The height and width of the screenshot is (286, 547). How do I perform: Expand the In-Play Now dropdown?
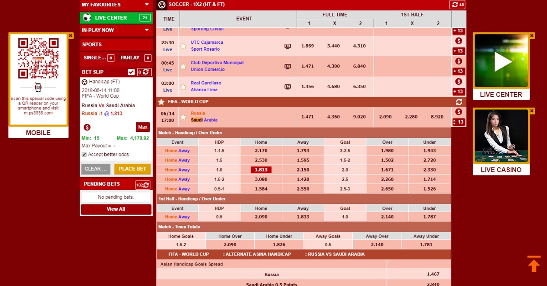click(116, 30)
